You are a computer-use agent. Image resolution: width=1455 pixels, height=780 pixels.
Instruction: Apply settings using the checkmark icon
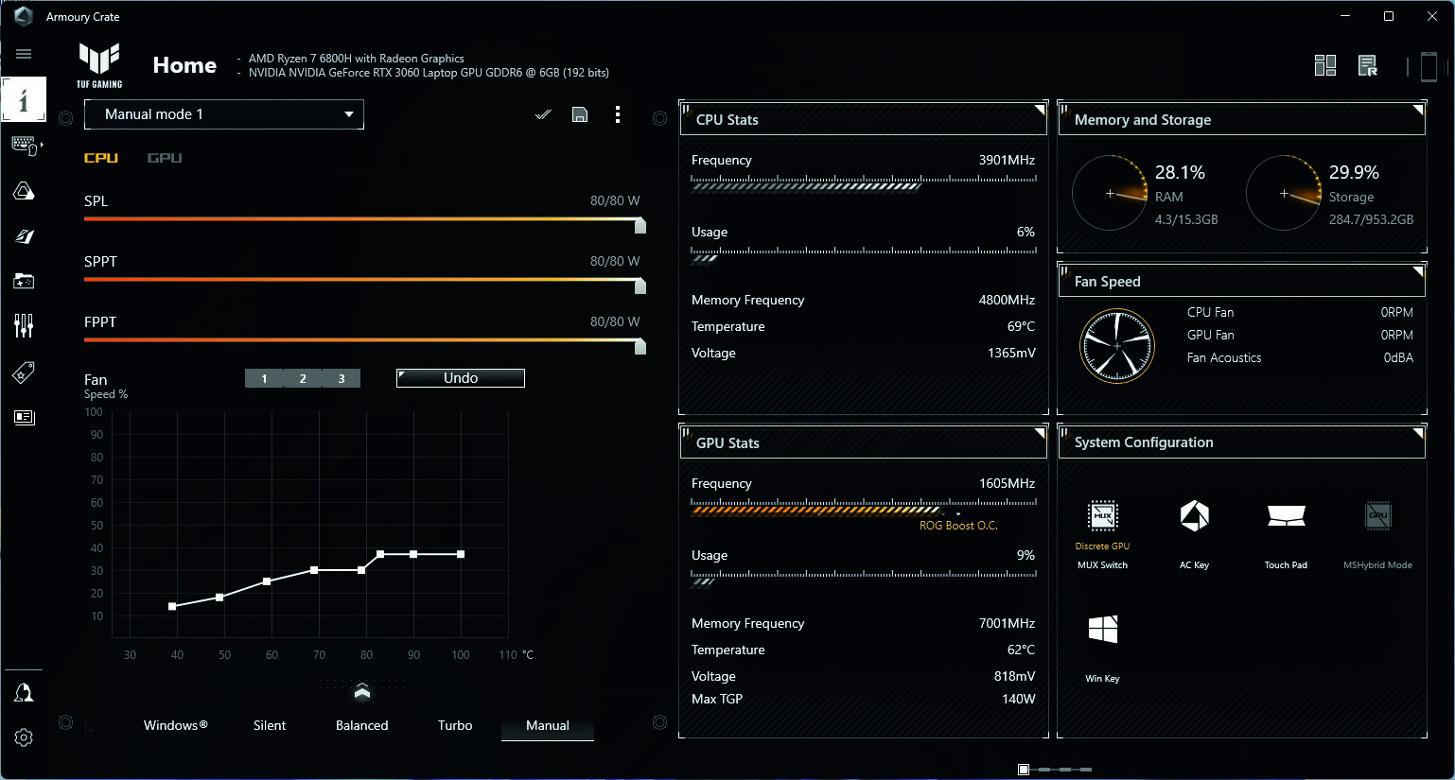point(543,113)
